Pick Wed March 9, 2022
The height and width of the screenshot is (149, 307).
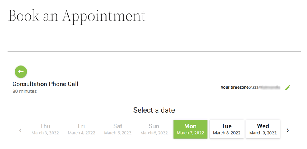pyautogui.click(x=263, y=129)
